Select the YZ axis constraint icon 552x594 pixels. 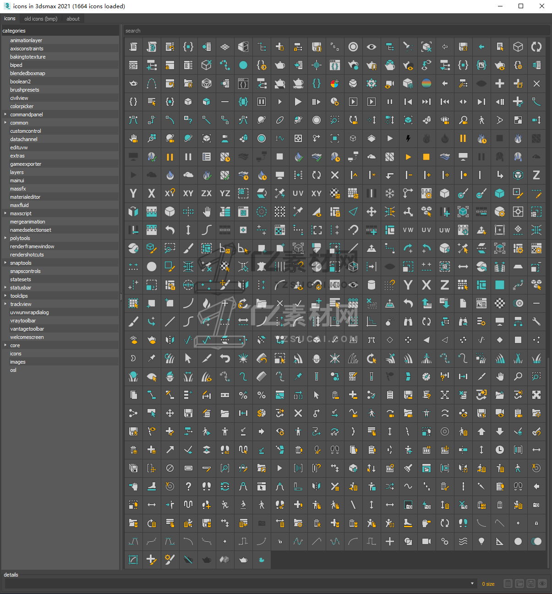pos(225,193)
